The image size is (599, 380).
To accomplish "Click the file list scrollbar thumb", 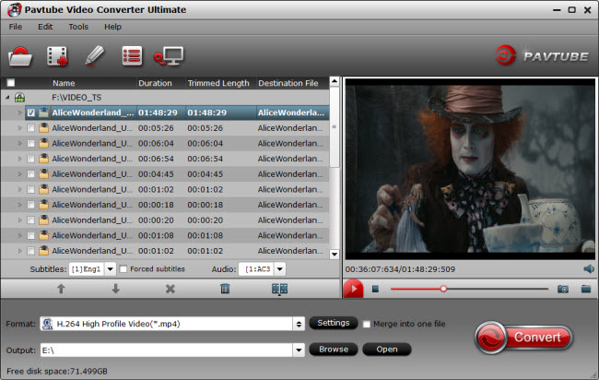I will (x=335, y=127).
